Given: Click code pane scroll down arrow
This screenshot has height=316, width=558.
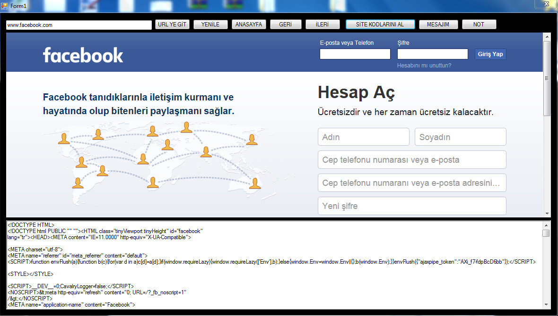Looking at the screenshot, I should pos(546,305).
